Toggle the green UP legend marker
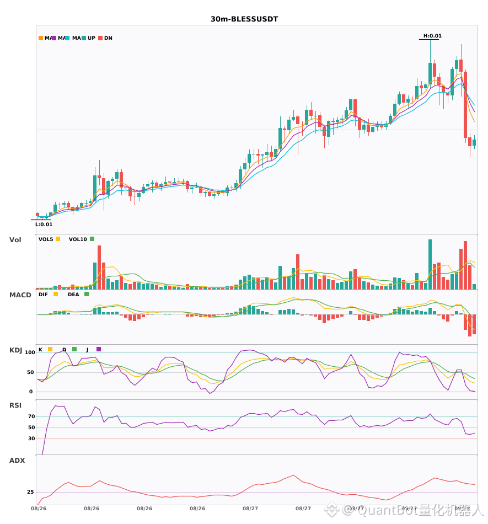 pos(84,38)
